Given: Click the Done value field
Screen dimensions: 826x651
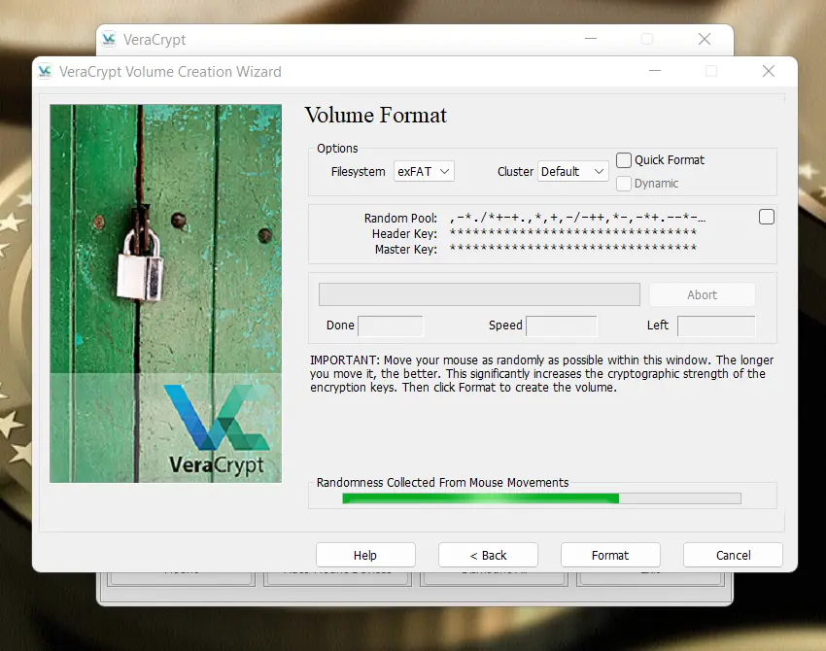Looking at the screenshot, I should [391, 325].
